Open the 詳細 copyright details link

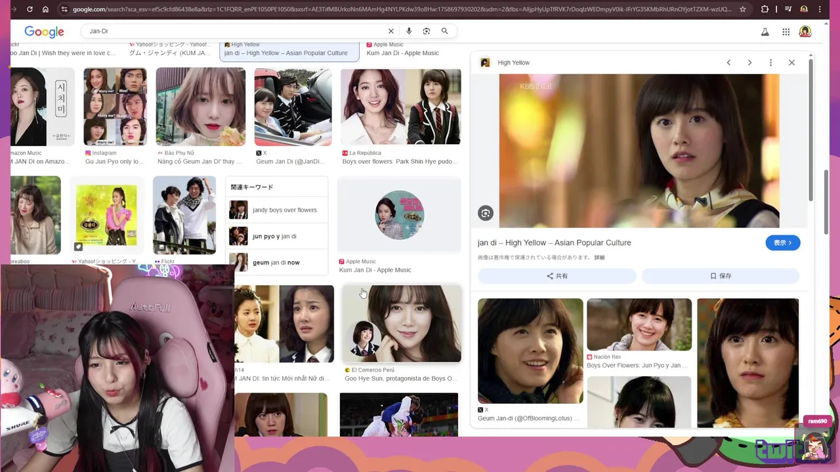pos(599,258)
